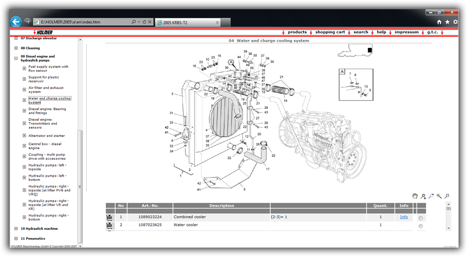Screen dimensions: 470x259
Task: Expand 08 Cleaning node
Action: (16, 48)
